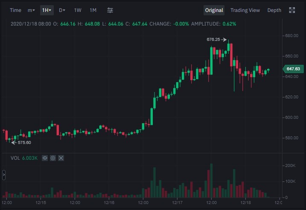Image resolution: width=306 pixels, height=210 pixels.
Task: Open VOL indicator settings target icon
Action: [53, 158]
